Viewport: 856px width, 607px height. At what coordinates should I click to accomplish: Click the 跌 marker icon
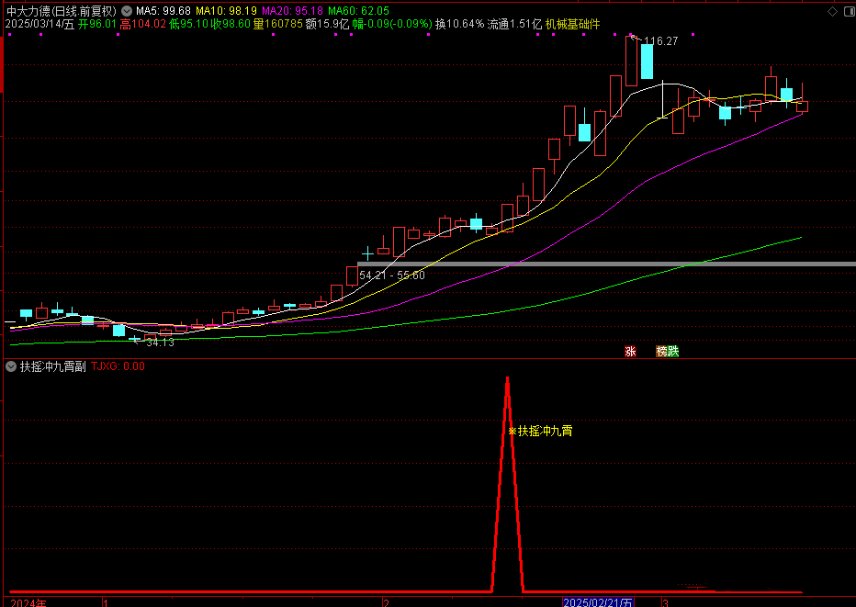(673, 351)
